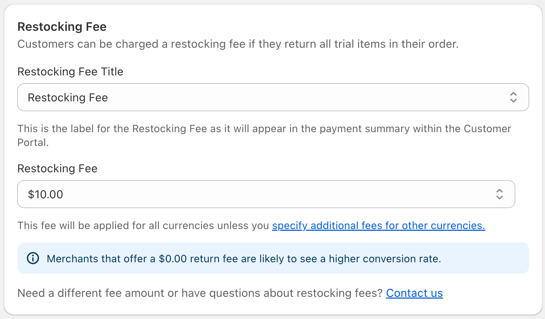The width and height of the screenshot is (545, 319).
Task: Click the info icon in the blue banner
Action: (33, 258)
